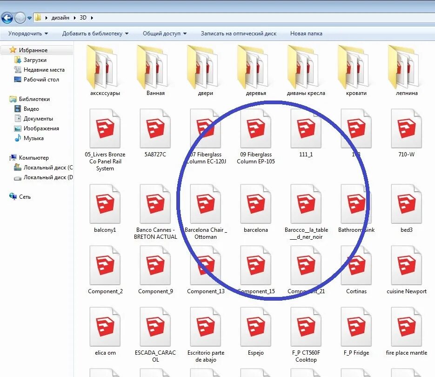This screenshot has width=435, height=377.
Task: Select the 'ESCADA_CARACOL' file
Action: (155, 335)
